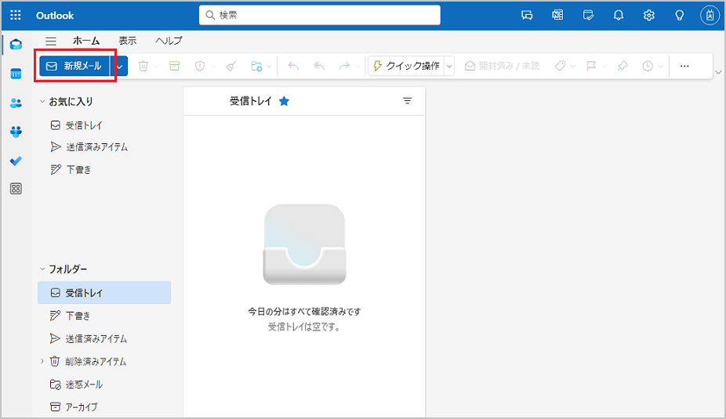726x419 pixels.
Task: Click into the 検索 search box
Action: tap(321, 15)
